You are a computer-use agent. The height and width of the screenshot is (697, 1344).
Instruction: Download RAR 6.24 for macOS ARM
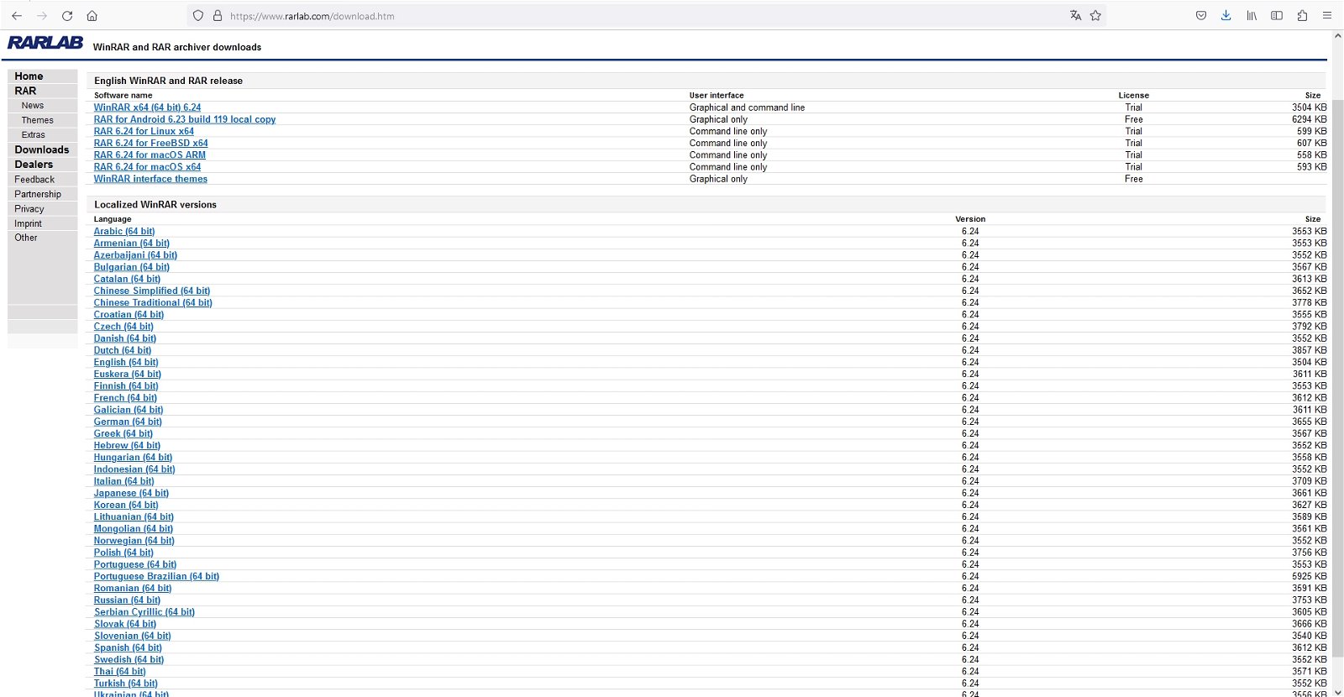tap(150, 155)
